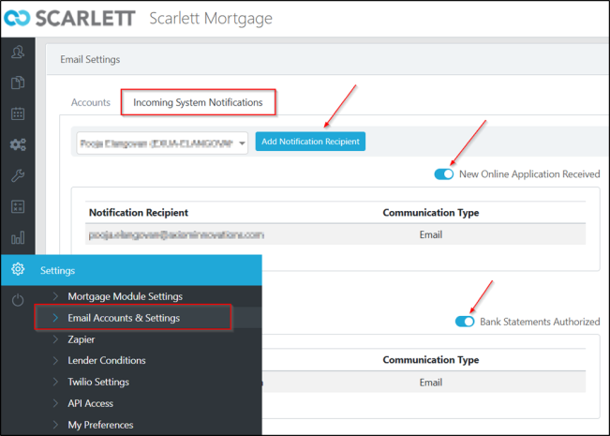610x436 pixels.
Task: Click the Settings gear icon
Action: [x=18, y=270]
